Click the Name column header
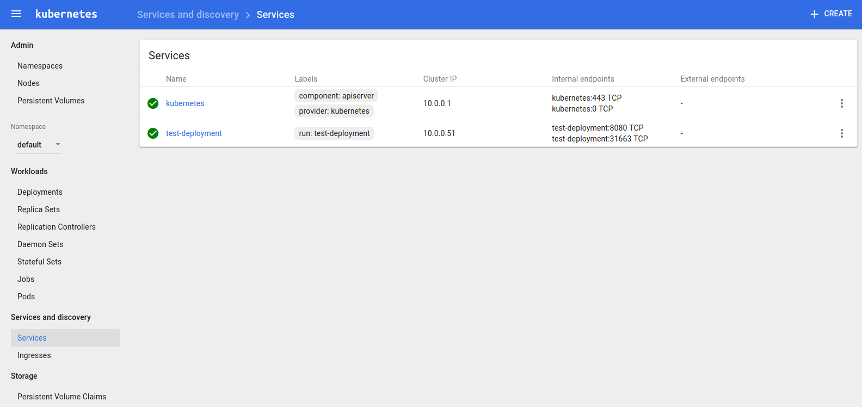862x407 pixels. tap(176, 79)
